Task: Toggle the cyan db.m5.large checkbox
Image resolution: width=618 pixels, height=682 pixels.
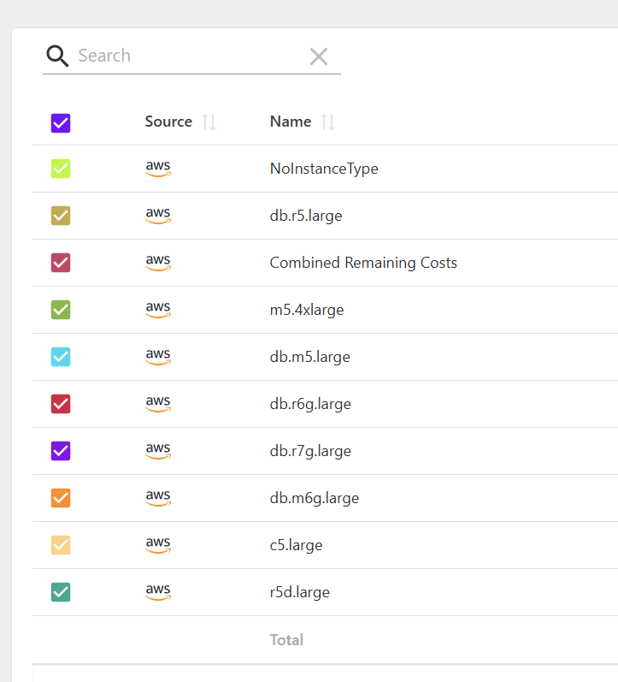Action: pos(61,357)
